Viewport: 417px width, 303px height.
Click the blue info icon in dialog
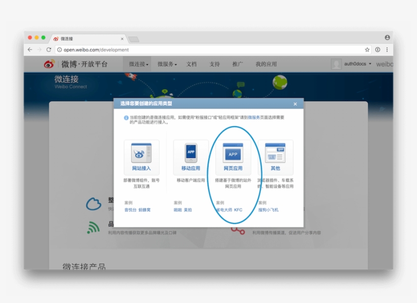(126, 118)
